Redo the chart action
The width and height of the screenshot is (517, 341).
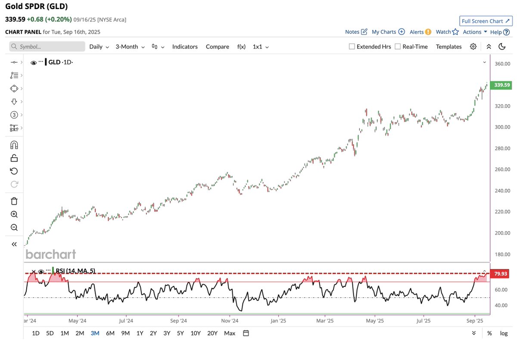pos(14,184)
